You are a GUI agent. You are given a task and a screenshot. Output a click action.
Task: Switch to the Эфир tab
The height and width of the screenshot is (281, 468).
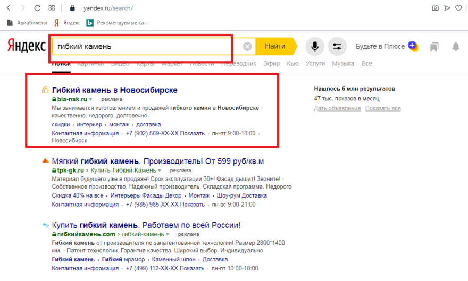271,63
